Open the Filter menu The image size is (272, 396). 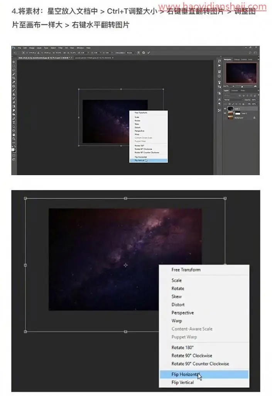point(60,48)
